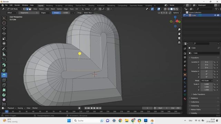Open the Output properties tab icon
The width and height of the screenshot is (221, 124).
(x=185, y=58)
